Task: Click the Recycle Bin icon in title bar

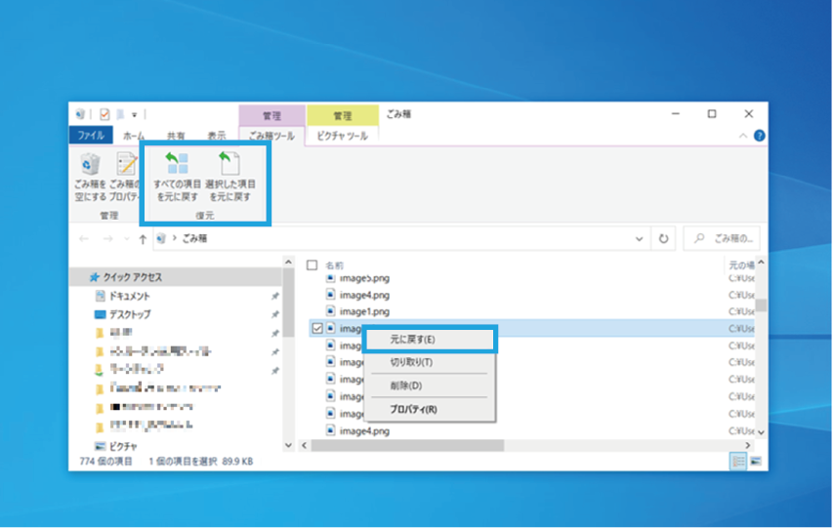Action: coord(80,114)
